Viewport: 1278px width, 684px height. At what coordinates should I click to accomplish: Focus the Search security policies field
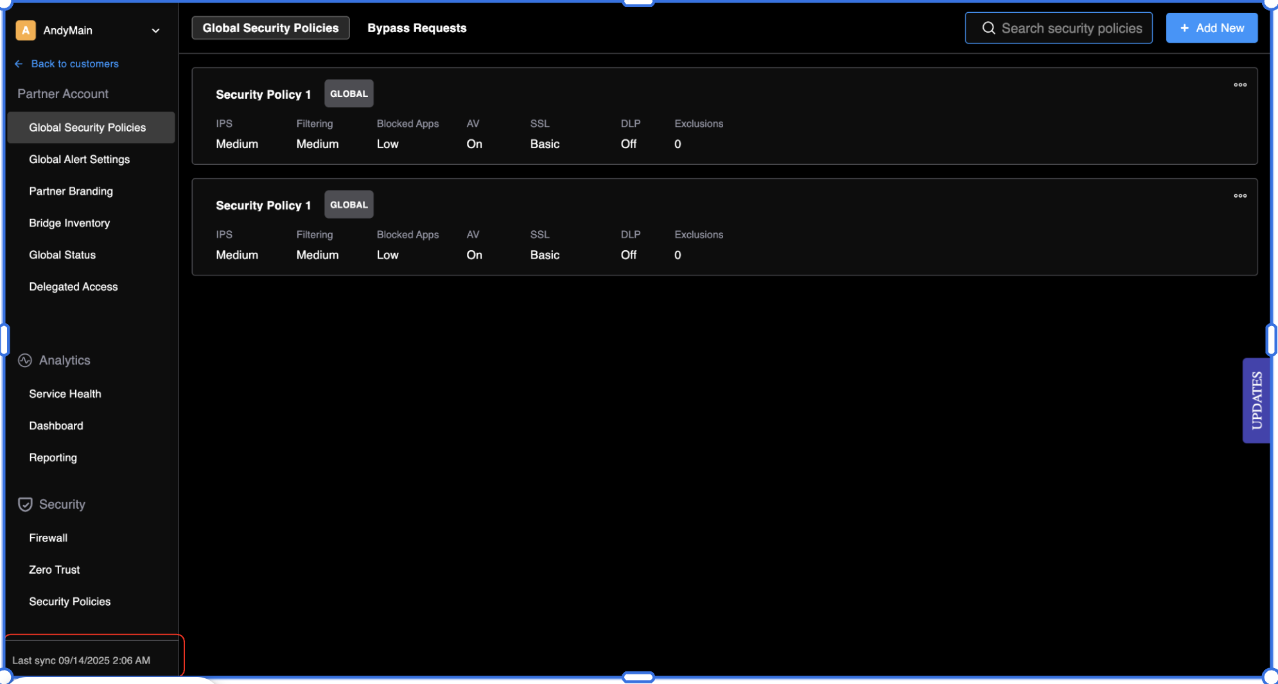coord(1071,28)
